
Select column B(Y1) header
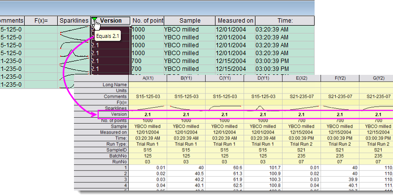coord(186,78)
